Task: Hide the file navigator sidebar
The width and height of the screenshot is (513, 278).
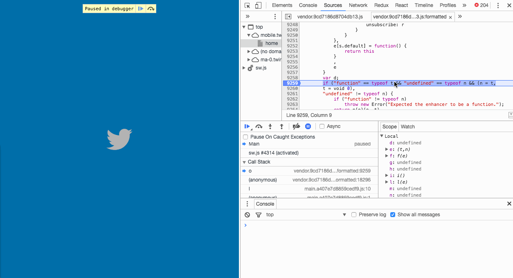Action: tap(288, 17)
